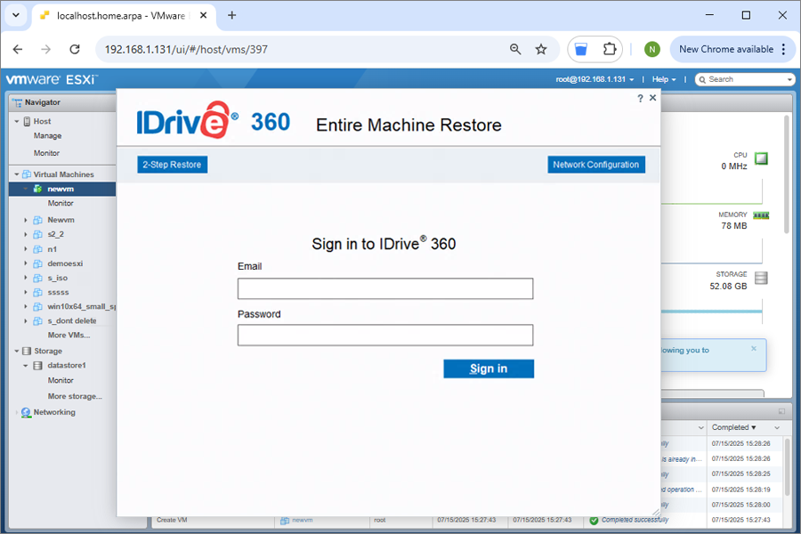This screenshot has width=801, height=534.
Task: Bookmark this page with star icon
Action: coord(541,50)
